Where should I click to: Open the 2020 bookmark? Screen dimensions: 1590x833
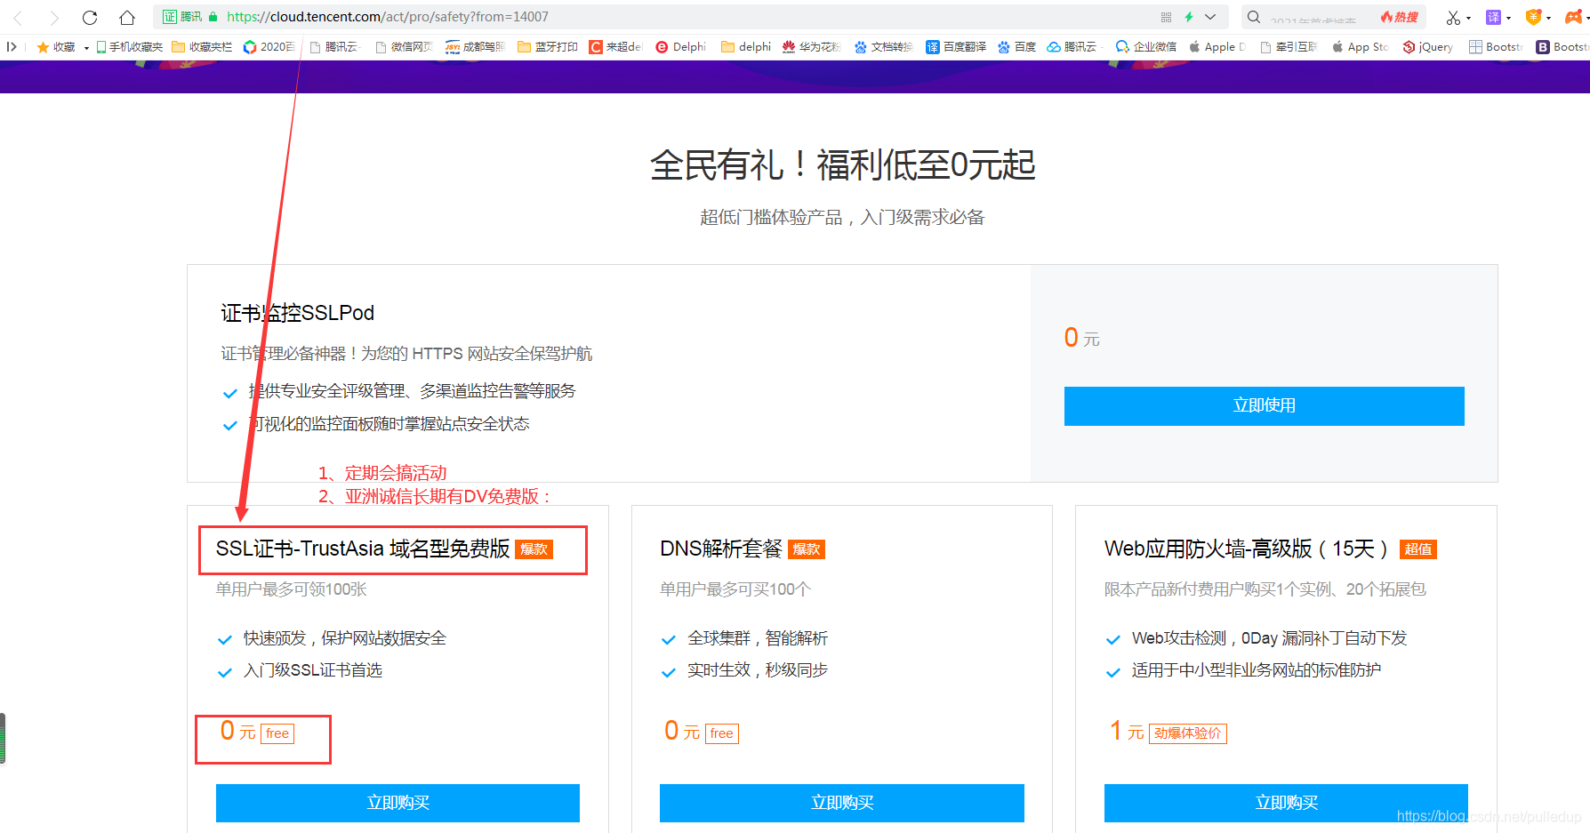click(269, 47)
